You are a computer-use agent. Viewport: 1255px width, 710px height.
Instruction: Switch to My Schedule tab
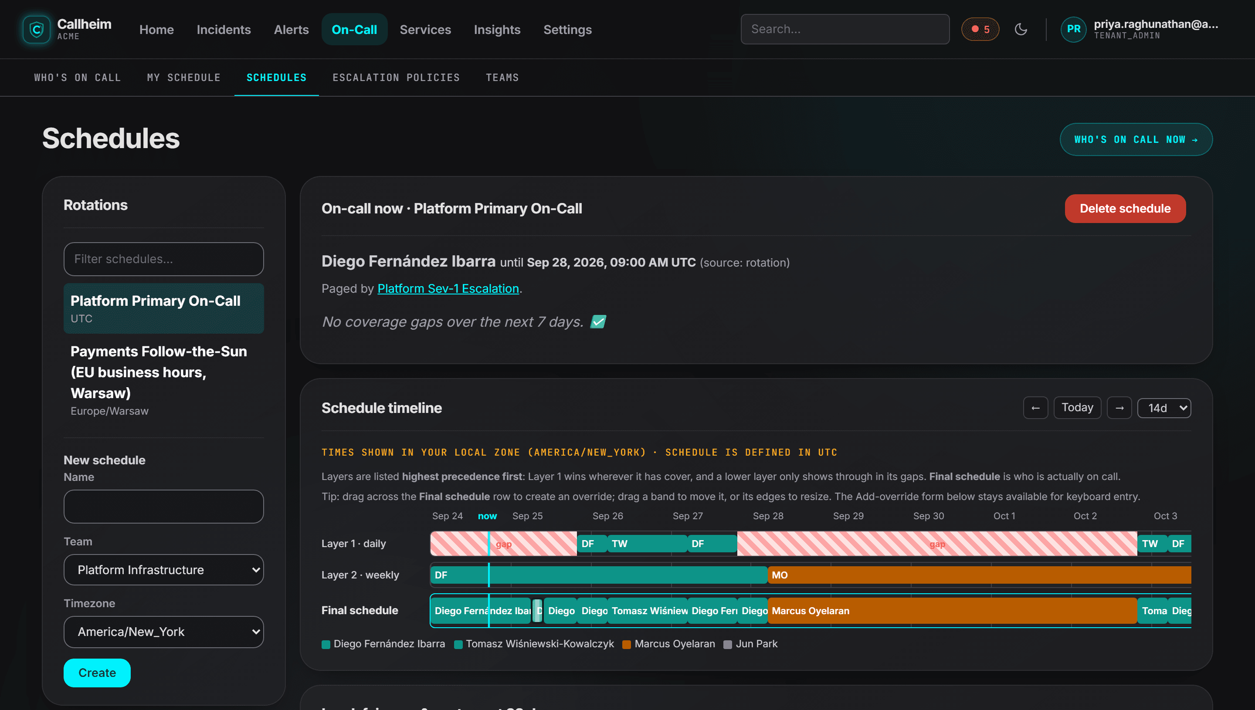tap(184, 78)
